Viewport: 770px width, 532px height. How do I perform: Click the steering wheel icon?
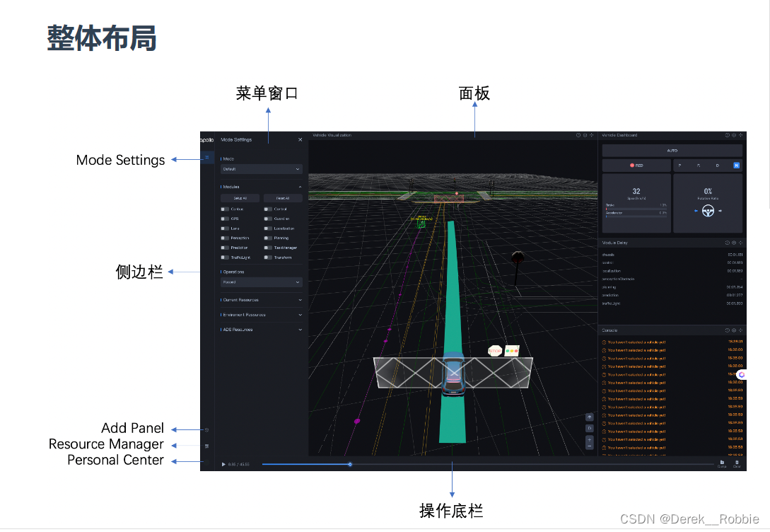click(708, 212)
